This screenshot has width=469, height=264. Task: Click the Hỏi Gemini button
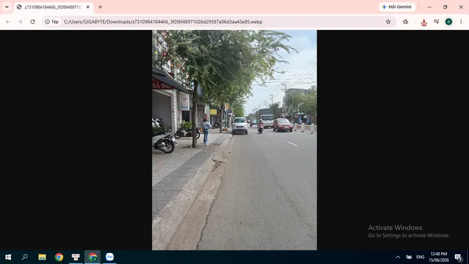397,7
